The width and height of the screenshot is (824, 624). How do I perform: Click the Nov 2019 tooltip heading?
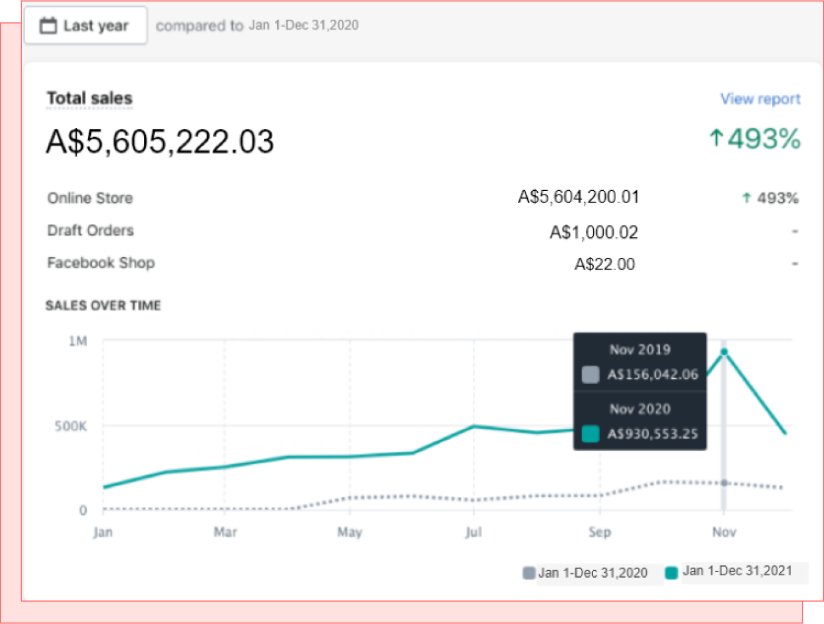pos(640,350)
